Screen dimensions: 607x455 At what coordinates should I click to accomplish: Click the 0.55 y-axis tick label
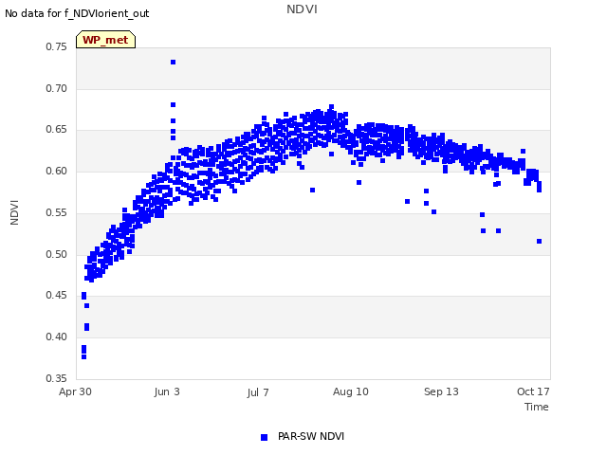click(x=57, y=212)
